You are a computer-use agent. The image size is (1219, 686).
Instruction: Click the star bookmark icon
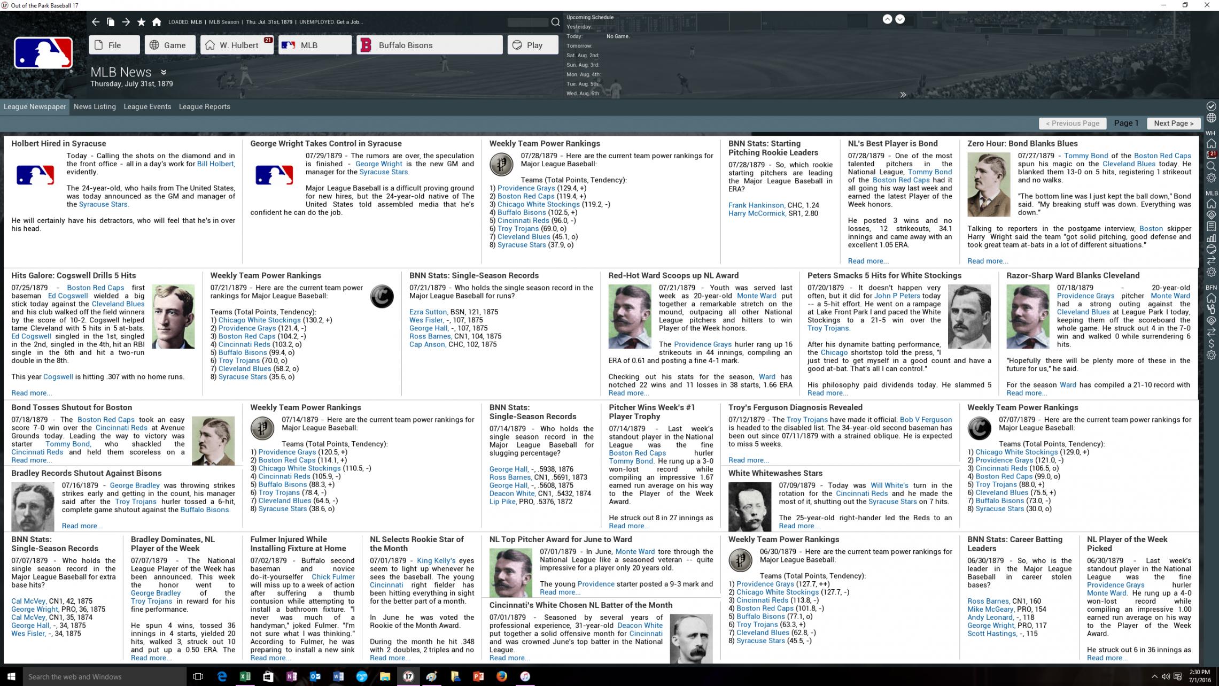pos(141,22)
